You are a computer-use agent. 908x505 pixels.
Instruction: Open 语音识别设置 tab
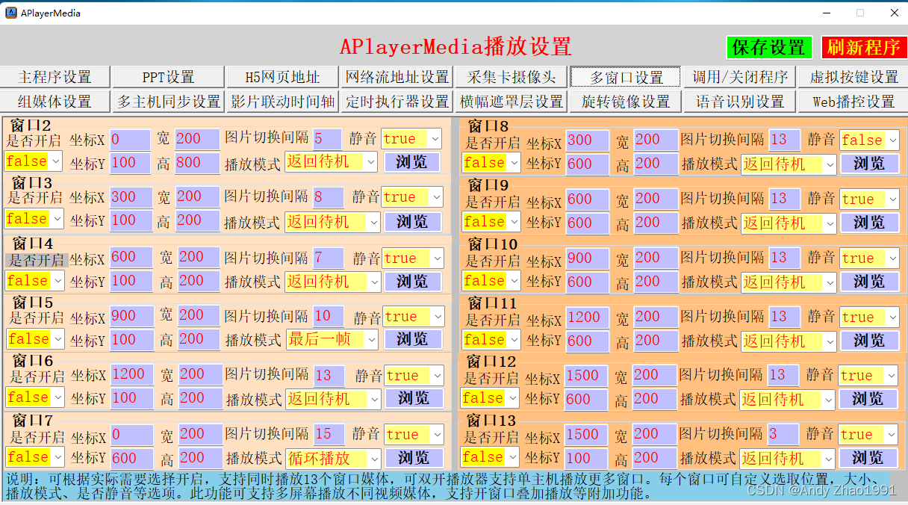[x=740, y=101]
